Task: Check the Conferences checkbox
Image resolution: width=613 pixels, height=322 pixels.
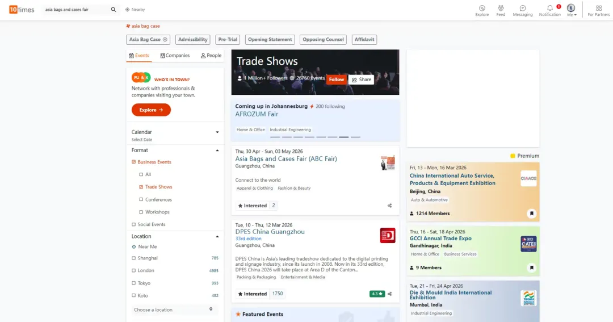Action: point(141,199)
